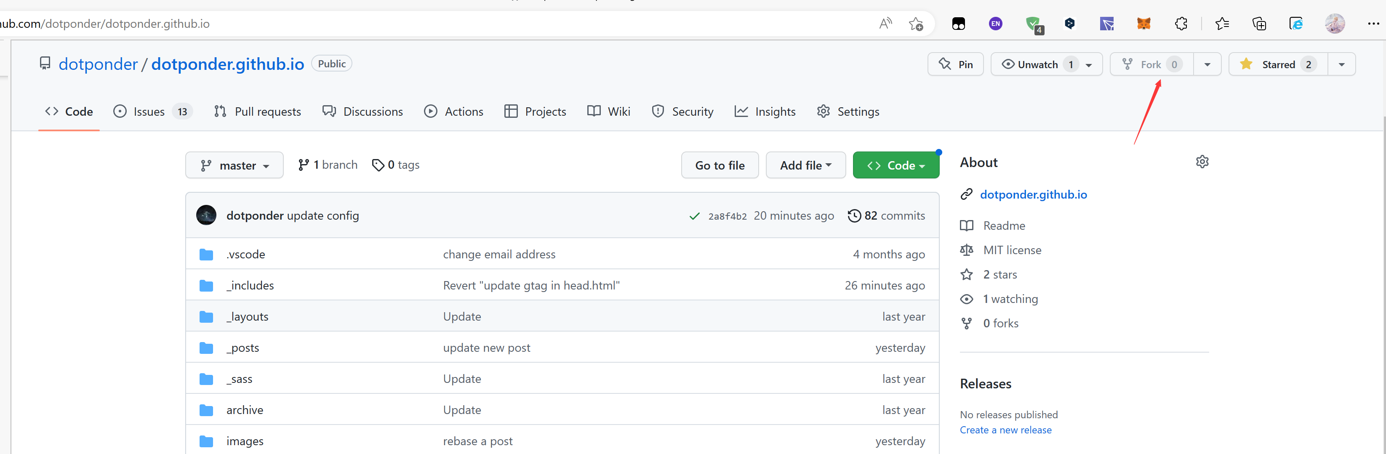Open the Wiki tab
Viewport: 1386px width, 454px height.
(608, 112)
